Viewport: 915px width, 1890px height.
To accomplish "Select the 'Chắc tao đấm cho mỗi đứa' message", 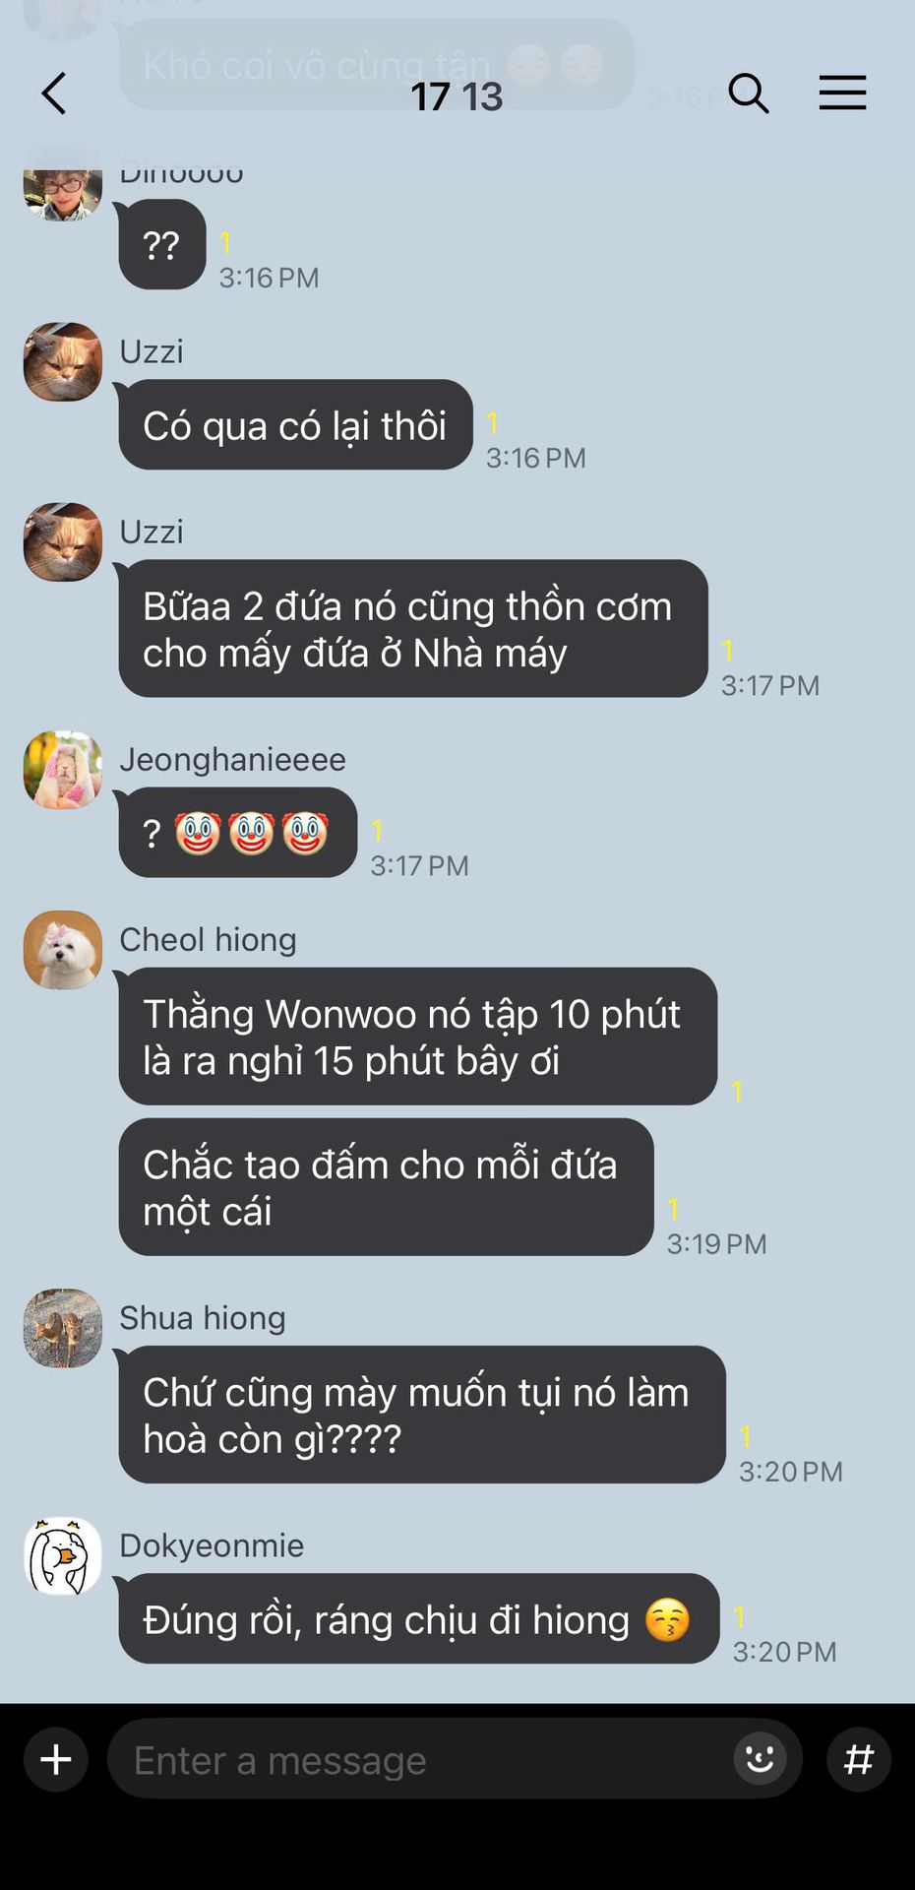I will point(386,1186).
